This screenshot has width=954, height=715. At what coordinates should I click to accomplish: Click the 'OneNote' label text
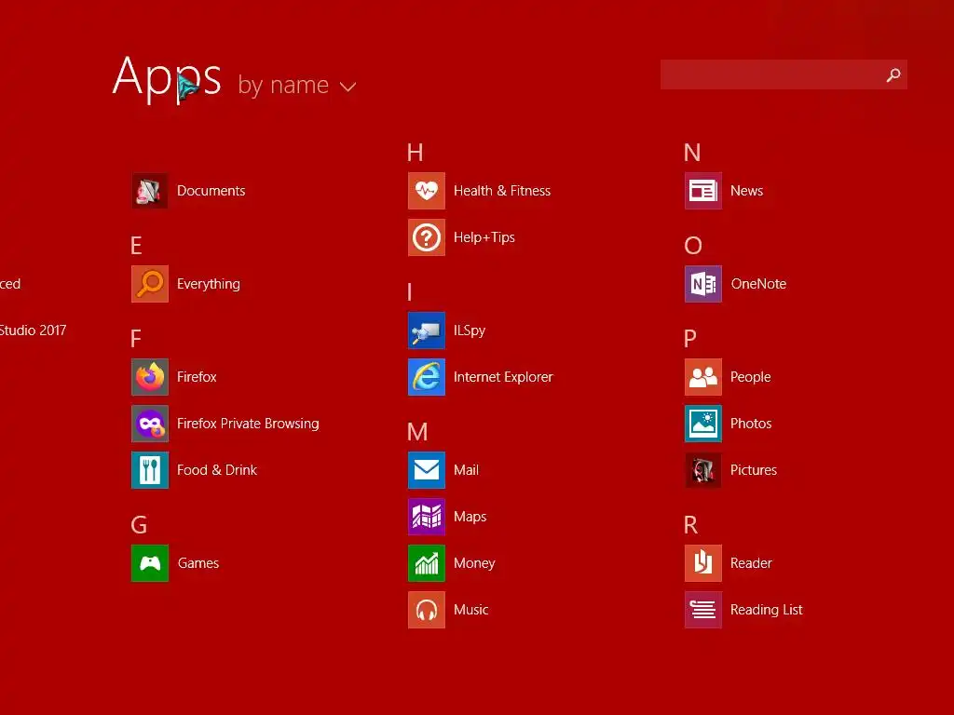tap(758, 284)
